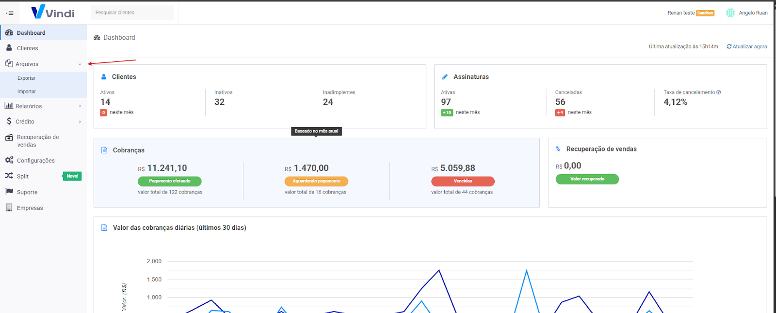Open the Importar submenu item
Image resolution: width=776 pixels, height=313 pixels.
[27, 91]
